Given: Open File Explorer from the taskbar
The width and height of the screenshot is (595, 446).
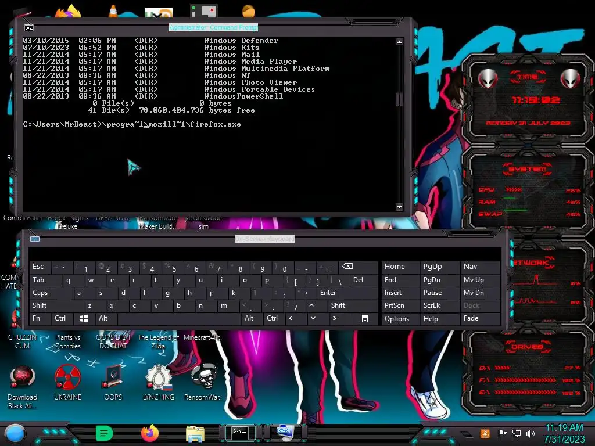Looking at the screenshot, I should click(x=195, y=434).
